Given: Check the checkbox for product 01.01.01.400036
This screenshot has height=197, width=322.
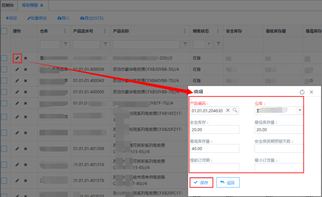Looking at the screenshot, I should [x=4, y=70].
